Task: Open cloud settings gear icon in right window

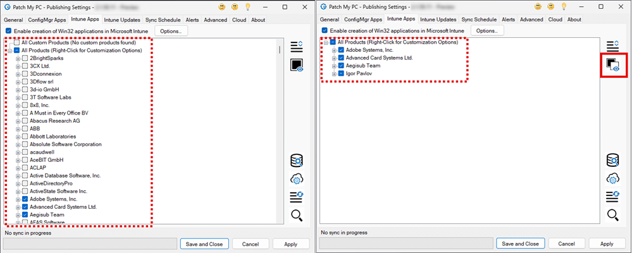Action: coord(612,178)
